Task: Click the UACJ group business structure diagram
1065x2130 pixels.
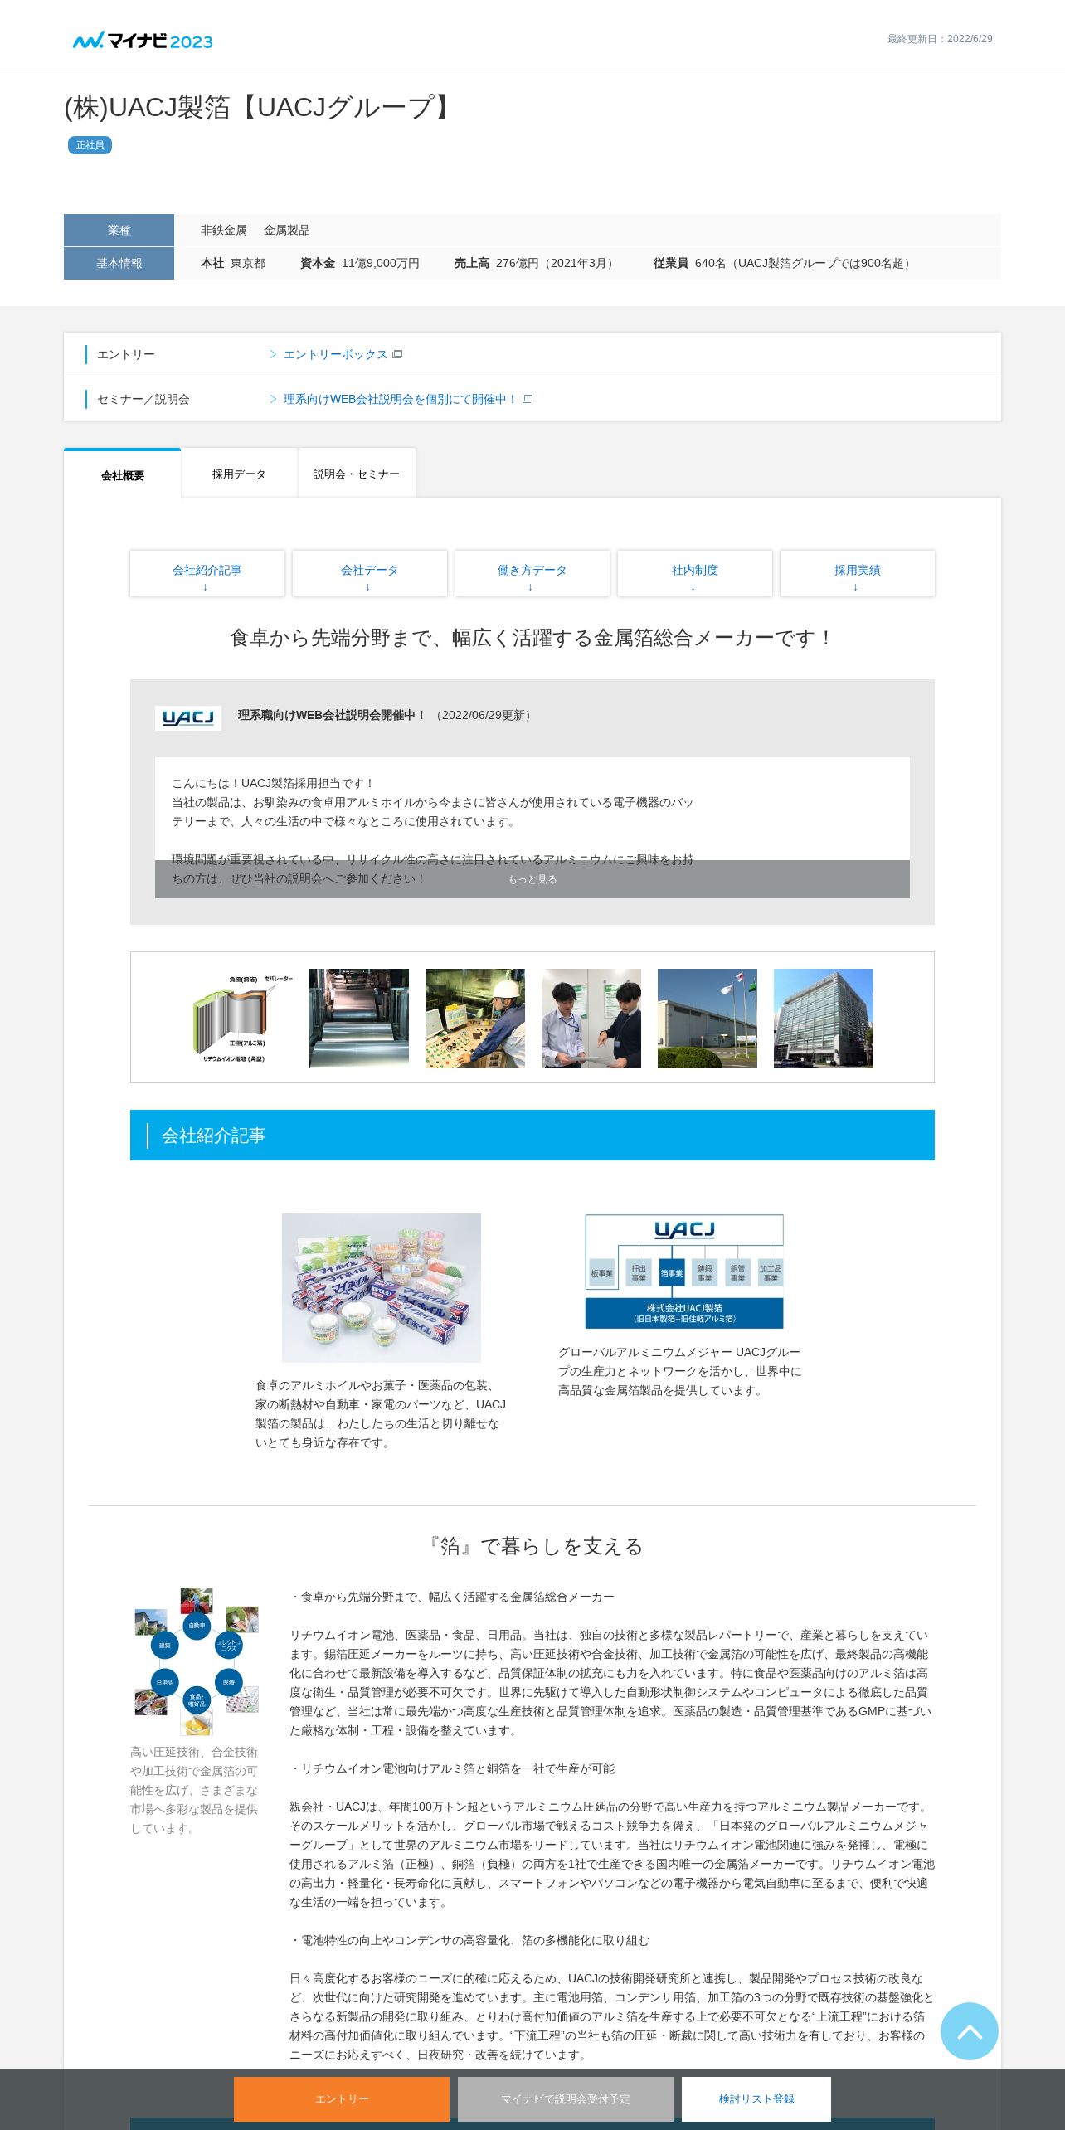Action: [684, 1272]
